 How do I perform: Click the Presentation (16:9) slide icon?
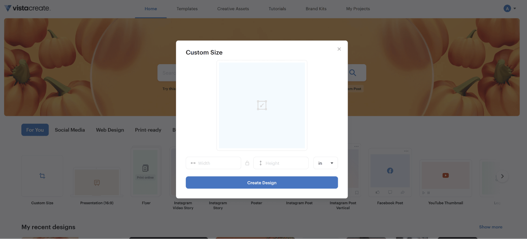point(97,182)
